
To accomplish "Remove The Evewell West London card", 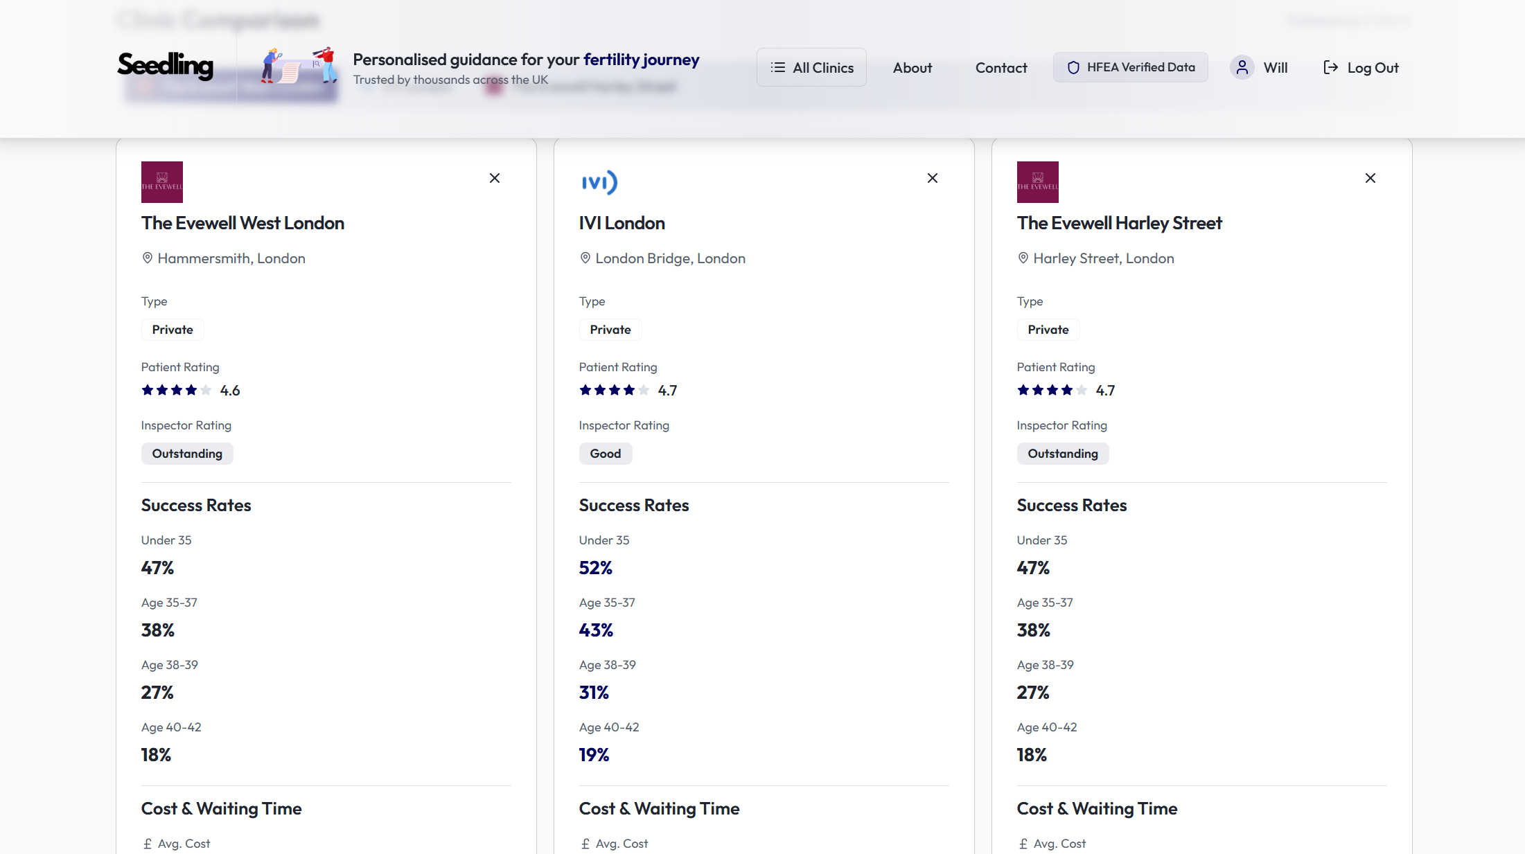I will pyautogui.click(x=495, y=178).
